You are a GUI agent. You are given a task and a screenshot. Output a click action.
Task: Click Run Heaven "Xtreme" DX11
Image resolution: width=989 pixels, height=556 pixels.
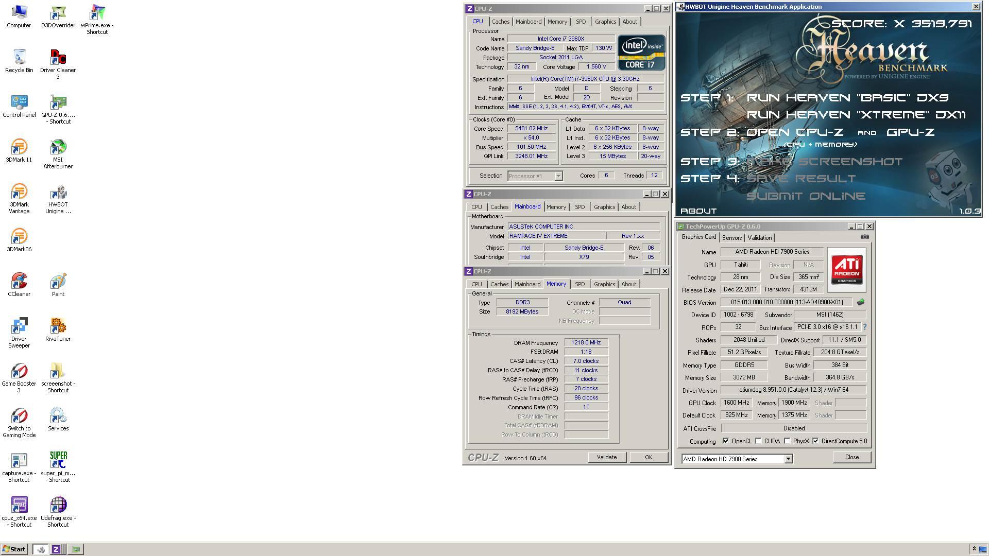(x=856, y=115)
